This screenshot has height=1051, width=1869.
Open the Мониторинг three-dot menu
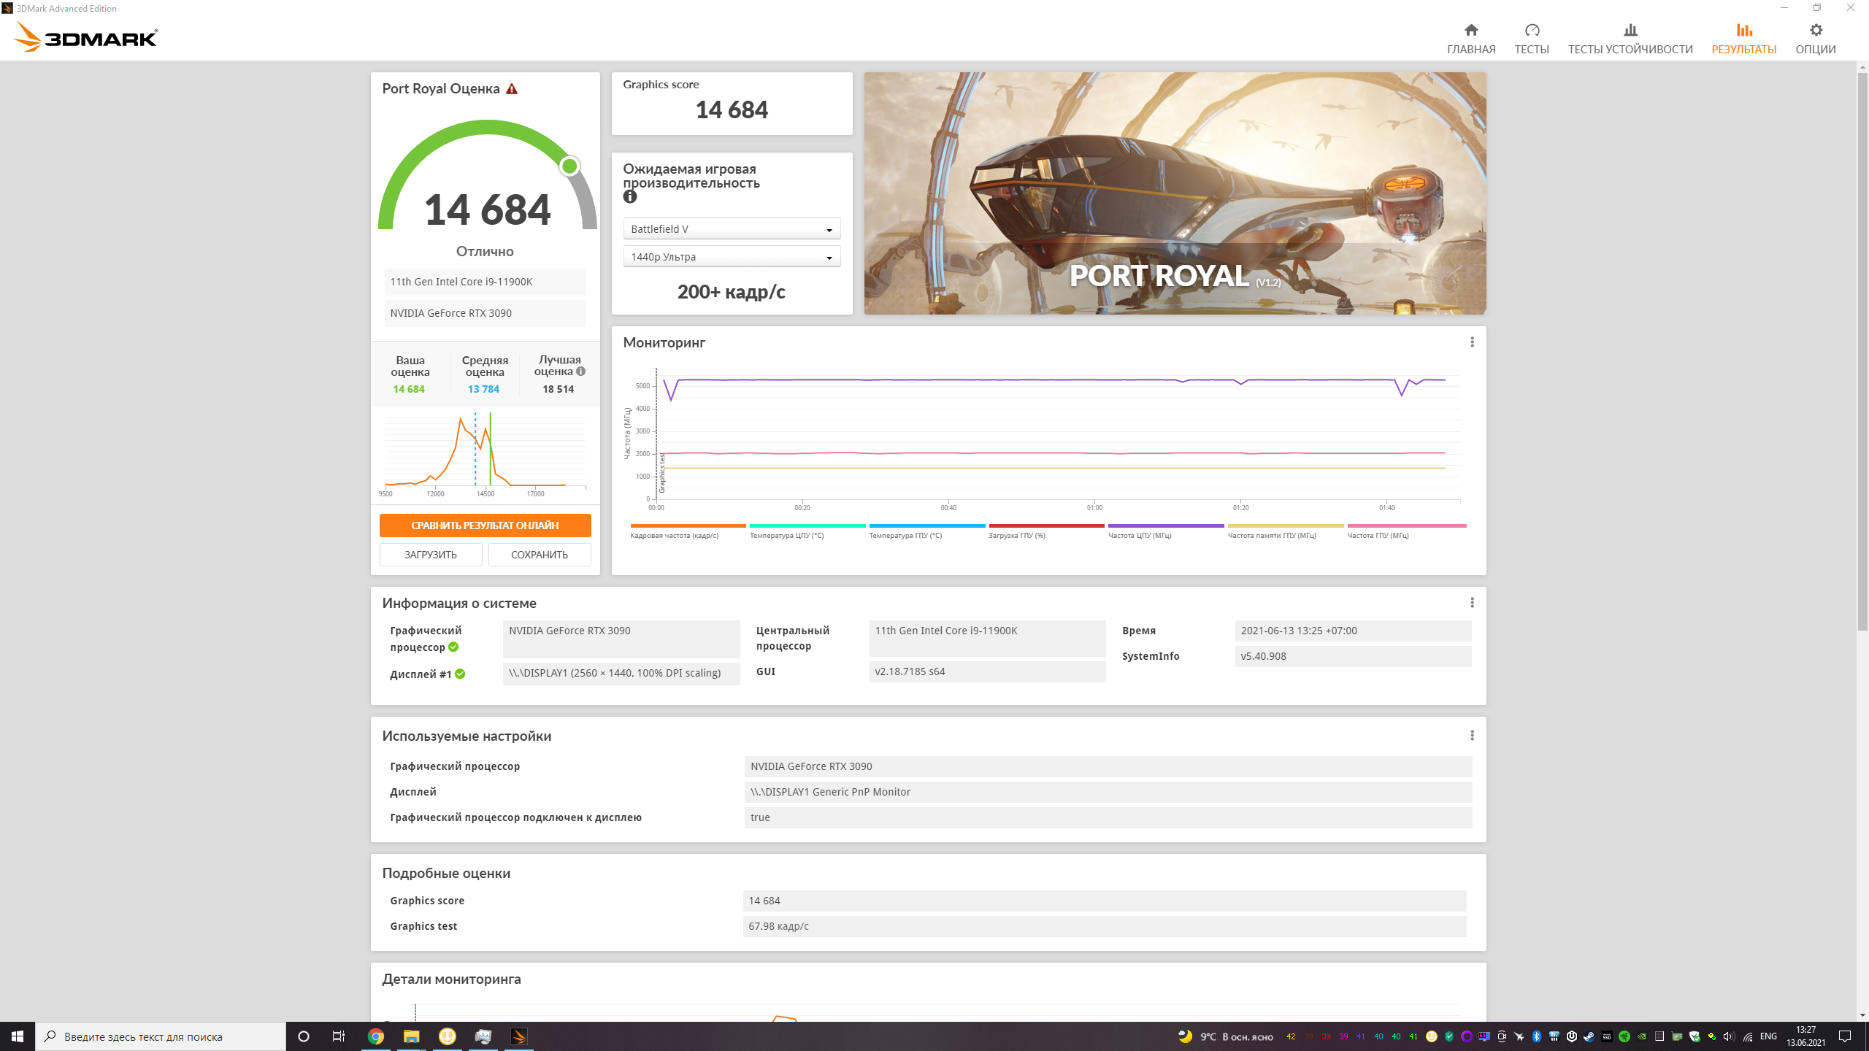tap(1472, 342)
